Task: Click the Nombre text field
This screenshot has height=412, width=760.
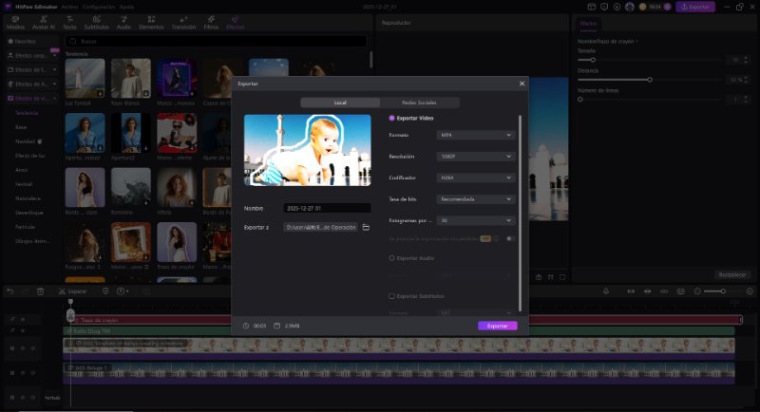Action: pyautogui.click(x=326, y=208)
